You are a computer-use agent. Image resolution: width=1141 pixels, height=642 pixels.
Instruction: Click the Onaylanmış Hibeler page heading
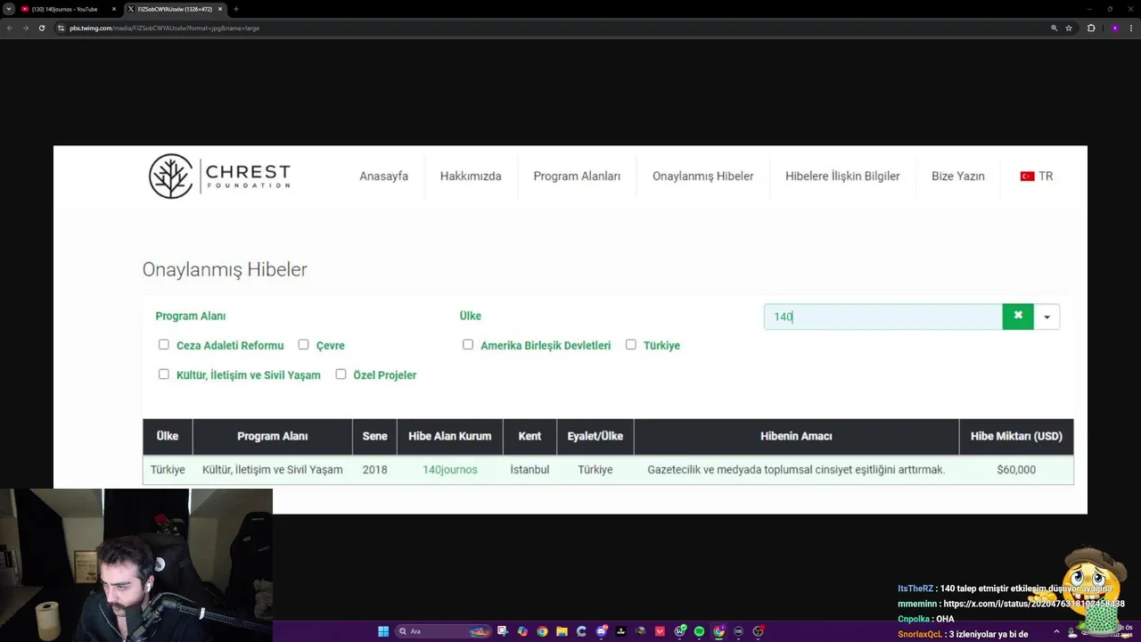(225, 269)
